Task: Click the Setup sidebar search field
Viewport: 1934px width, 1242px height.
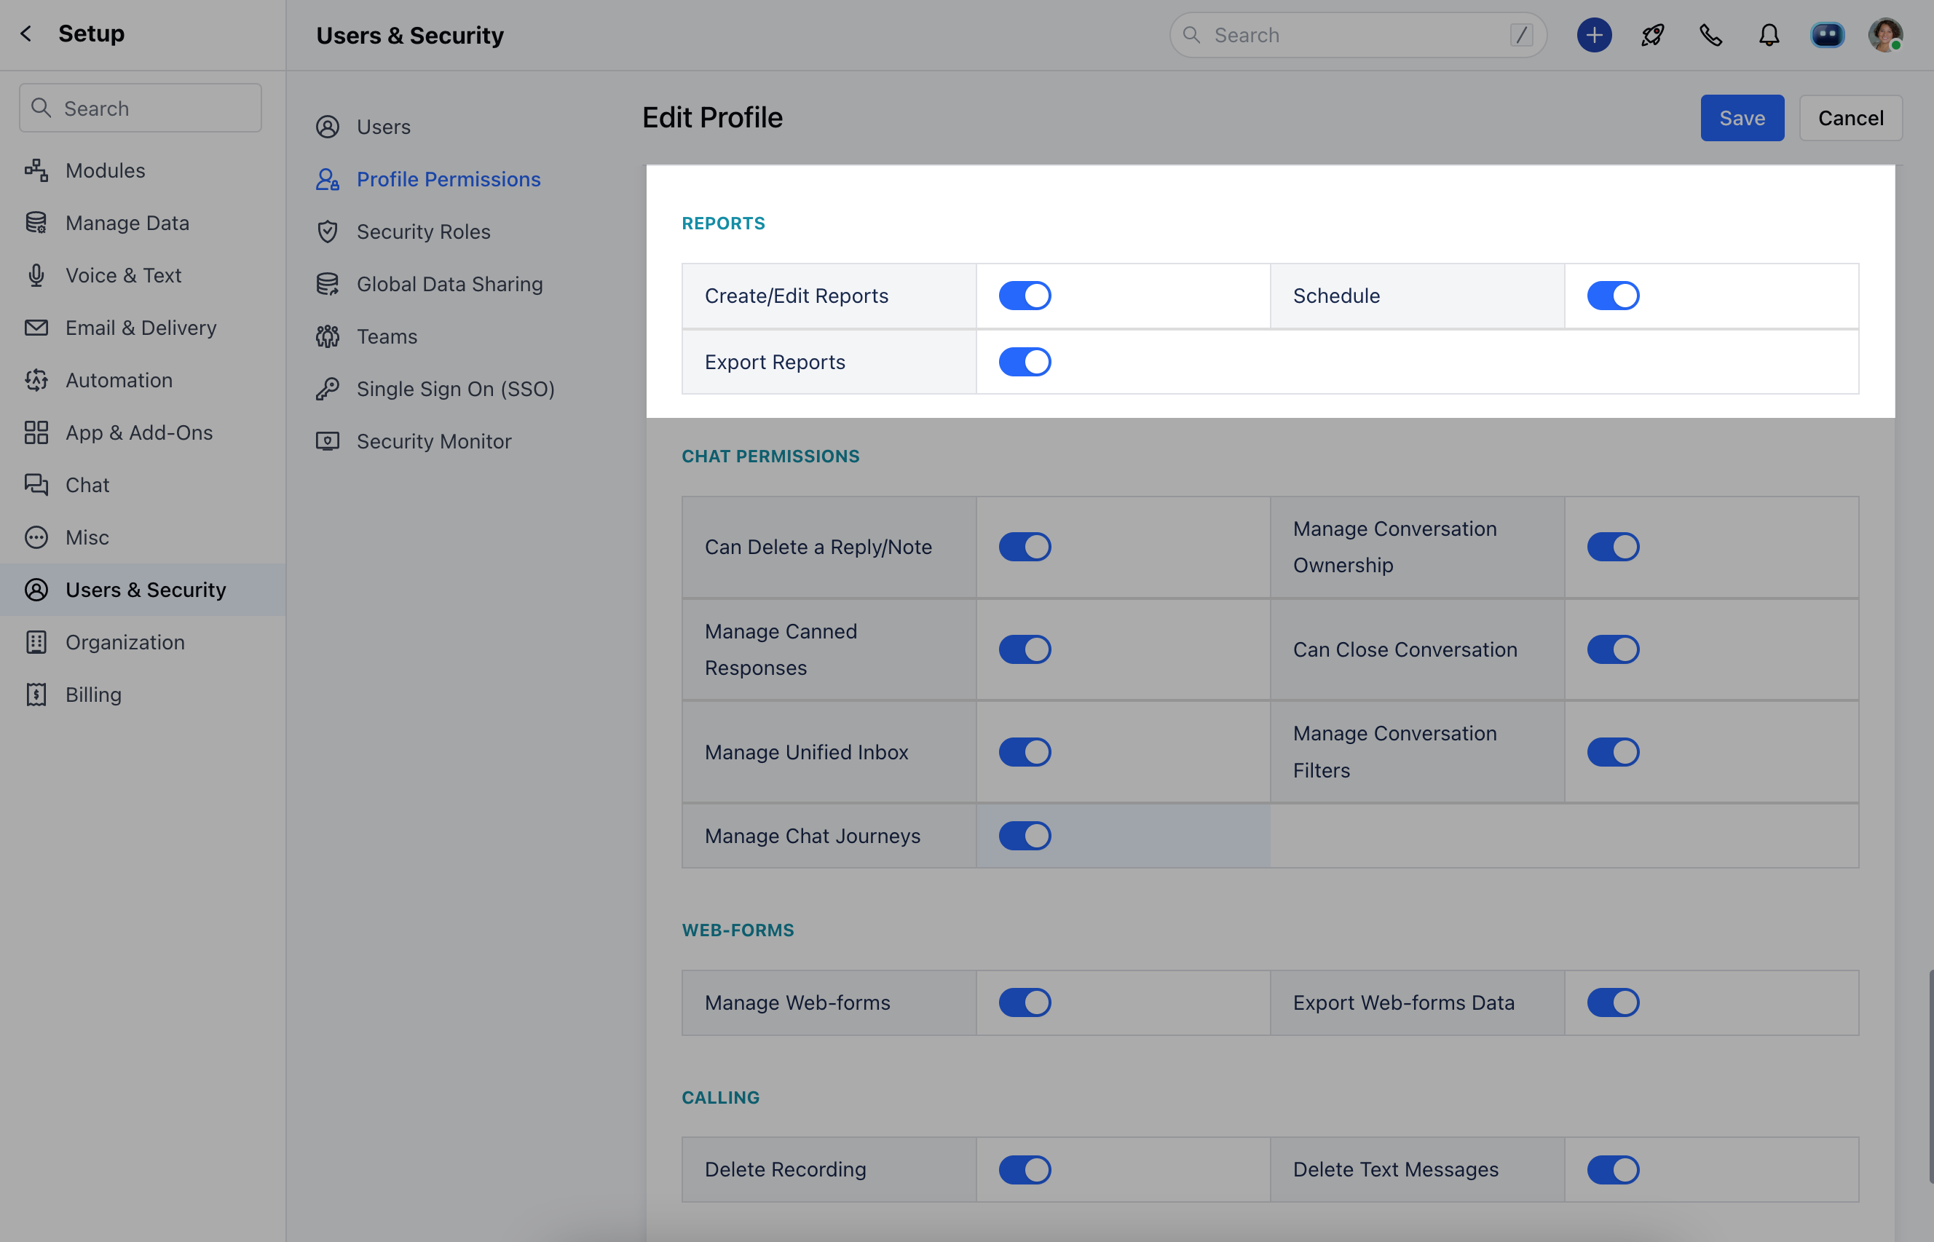Action: 141,108
